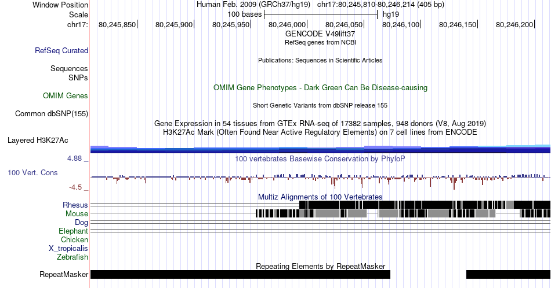Open the RepeatMasker track label
This screenshot has height=288, width=551.
coord(64,274)
